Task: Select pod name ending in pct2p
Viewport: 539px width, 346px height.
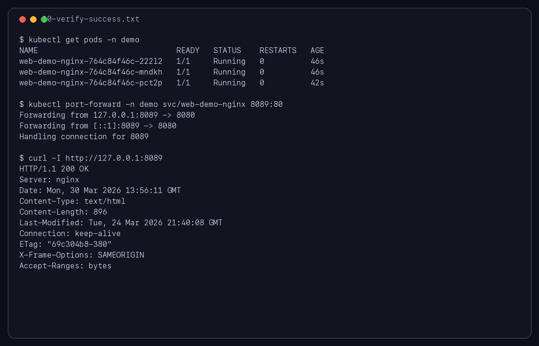Action: pos(91,83)
